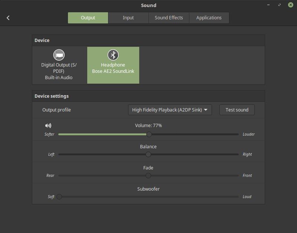The image size is (297, 233).
Task: Switch to the Input tab
Action: pos(128,17)
